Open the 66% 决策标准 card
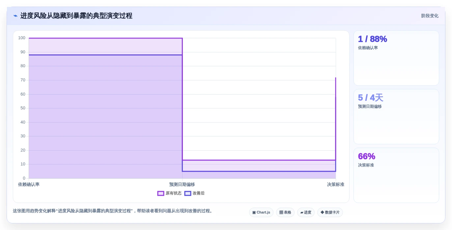The image size is (452, 230). point(396,175)
